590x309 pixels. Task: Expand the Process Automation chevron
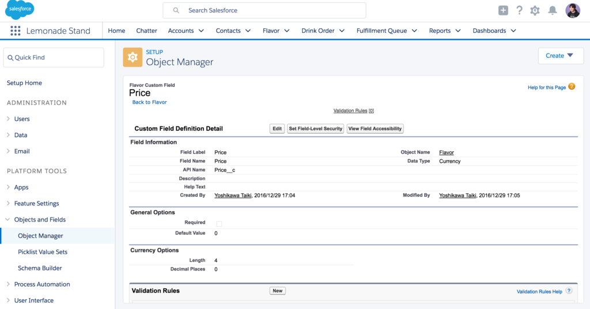point(8,284)
